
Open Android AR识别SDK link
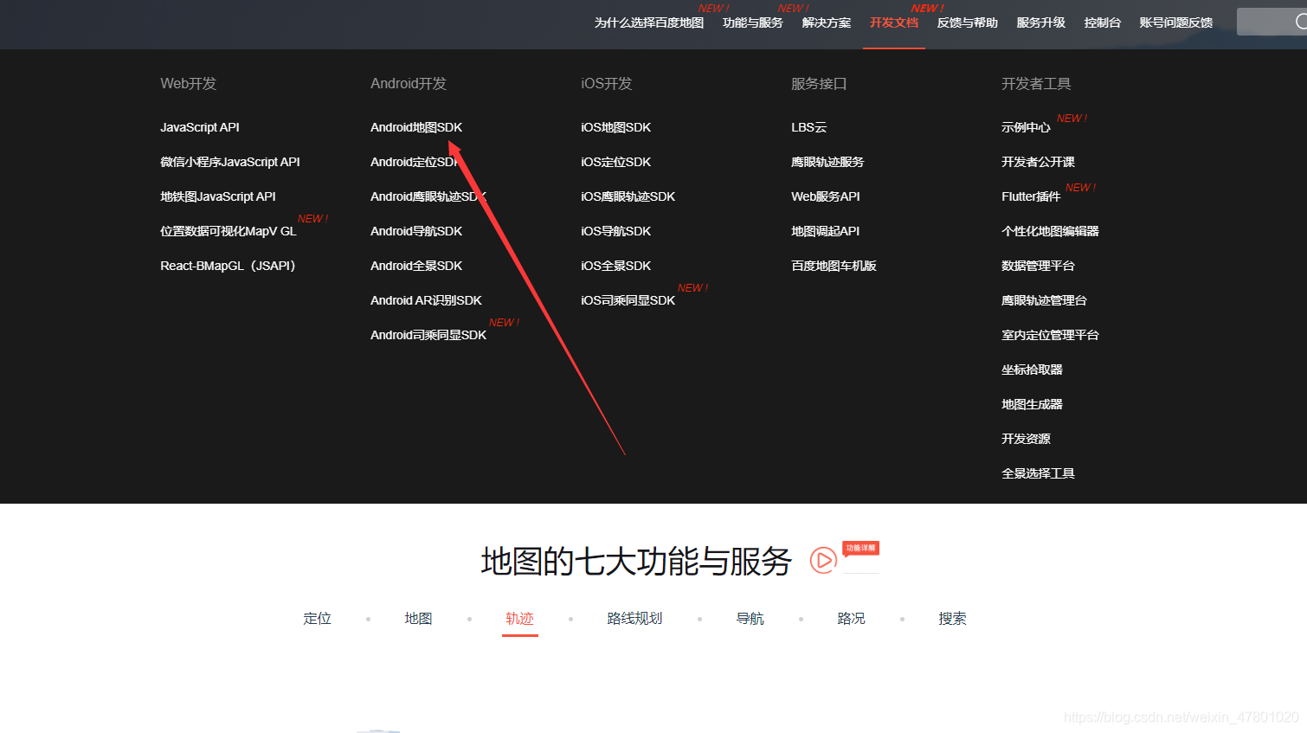pos(426,300)
